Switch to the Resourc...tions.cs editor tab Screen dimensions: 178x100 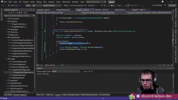(102, 10)
